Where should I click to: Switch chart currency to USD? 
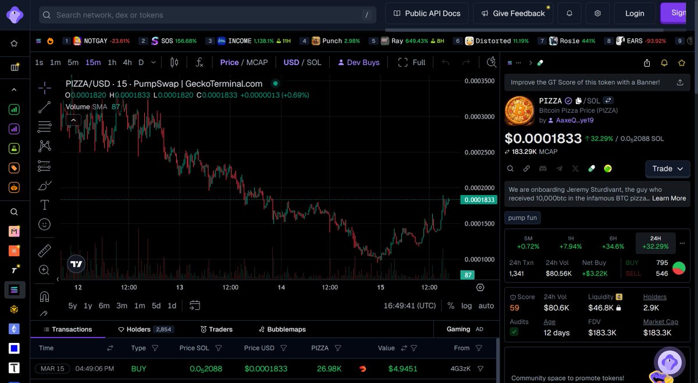291,62
